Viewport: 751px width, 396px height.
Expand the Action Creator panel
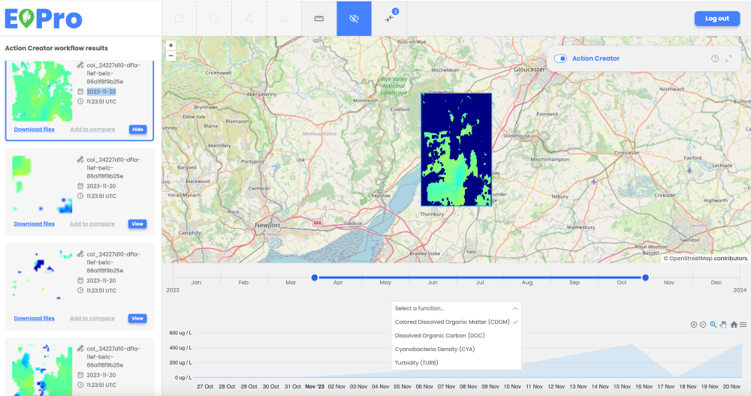[728, 58]
